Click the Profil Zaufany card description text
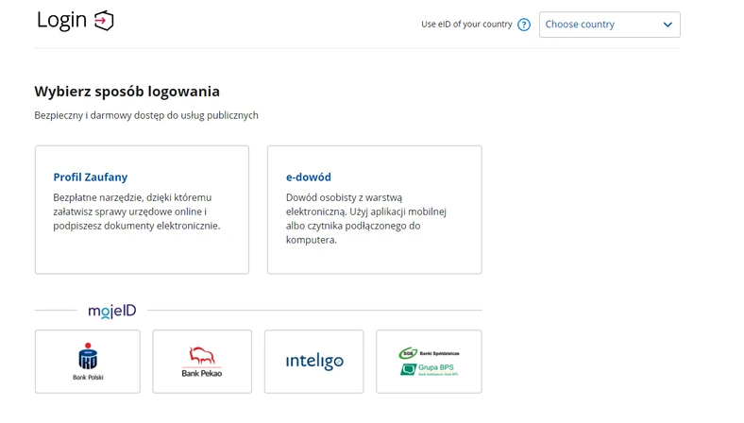Viewport: 744px width, 423px height. [x=137, y=211]
